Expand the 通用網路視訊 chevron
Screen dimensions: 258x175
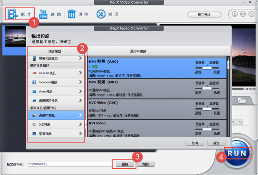point(80,100)
